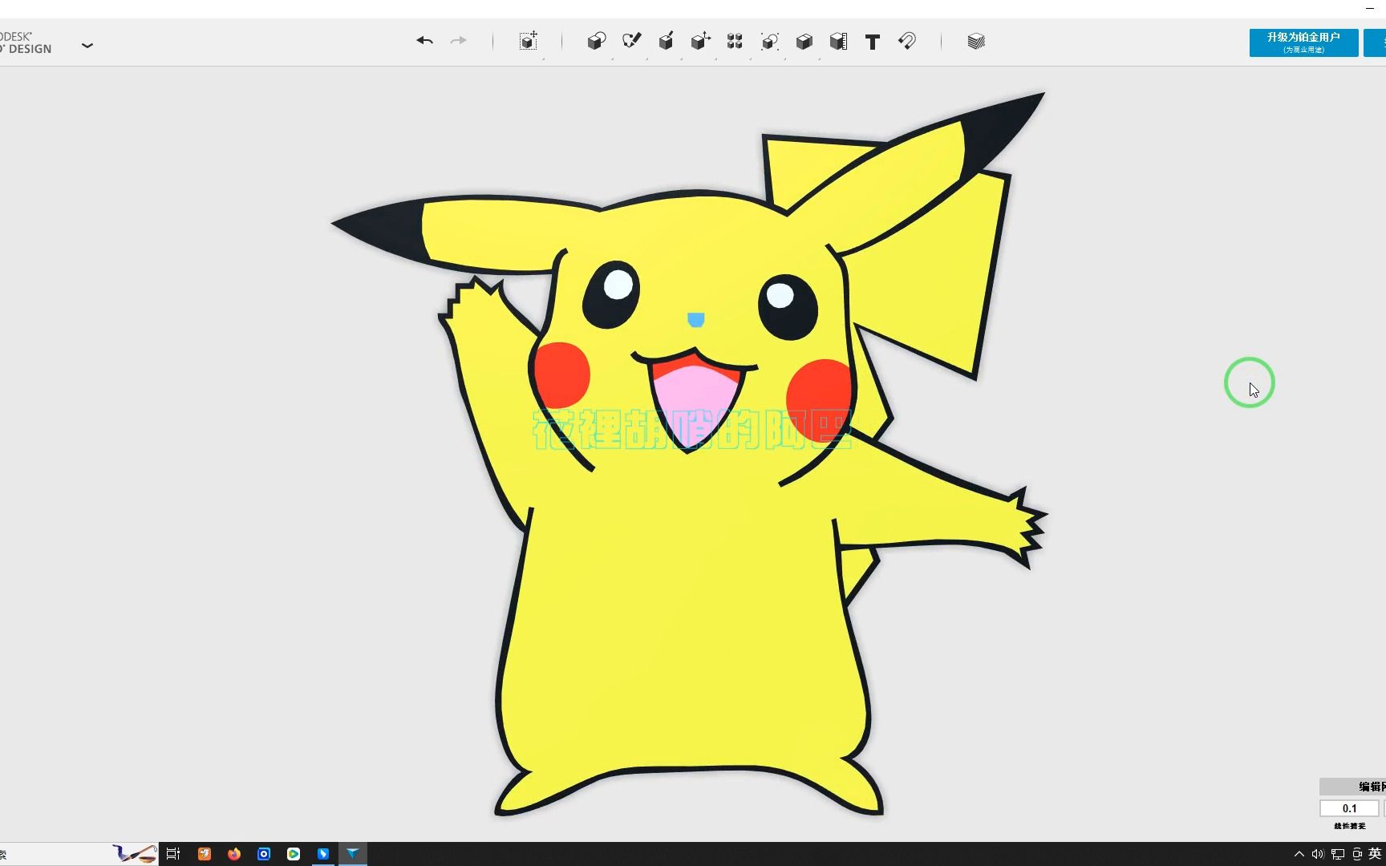
Task: Open the Transform tool
Action: point(528,42)
